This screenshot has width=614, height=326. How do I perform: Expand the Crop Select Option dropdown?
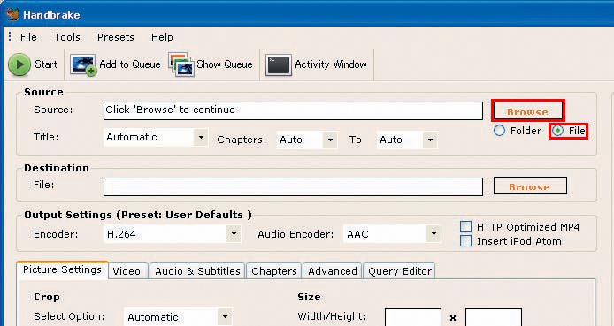(178, 317)
